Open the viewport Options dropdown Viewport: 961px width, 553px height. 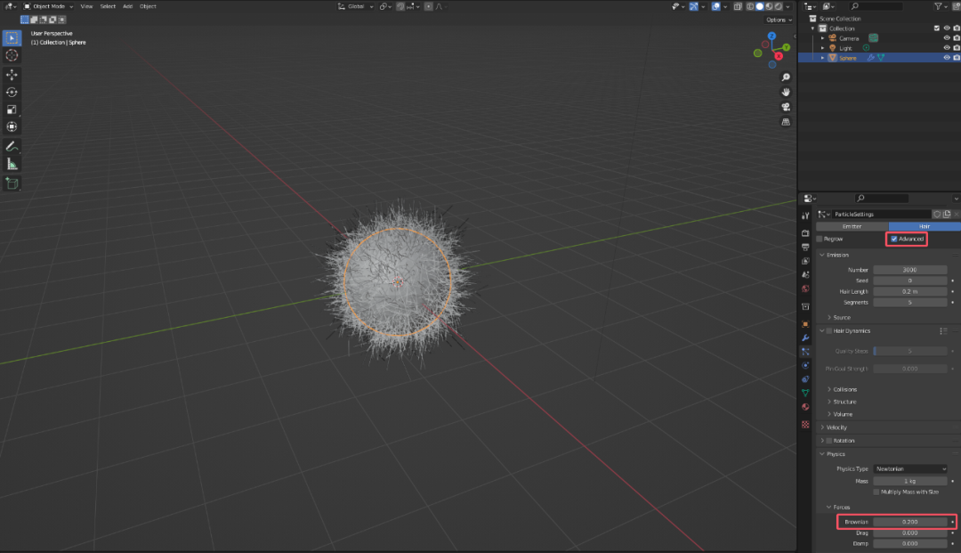coord(779,20)
